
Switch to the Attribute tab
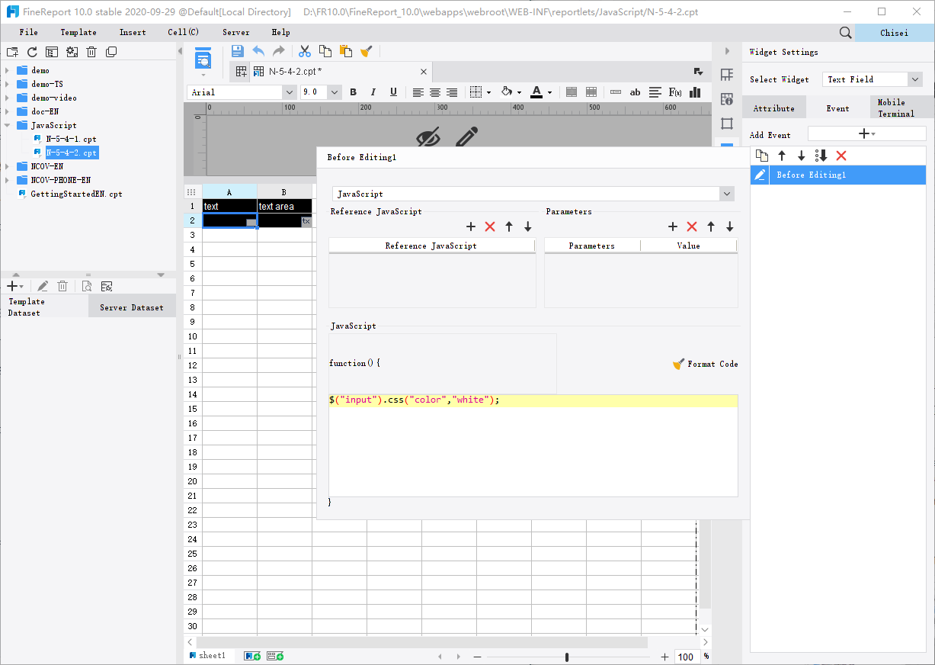pyautogui.click(x=773, y=108)
